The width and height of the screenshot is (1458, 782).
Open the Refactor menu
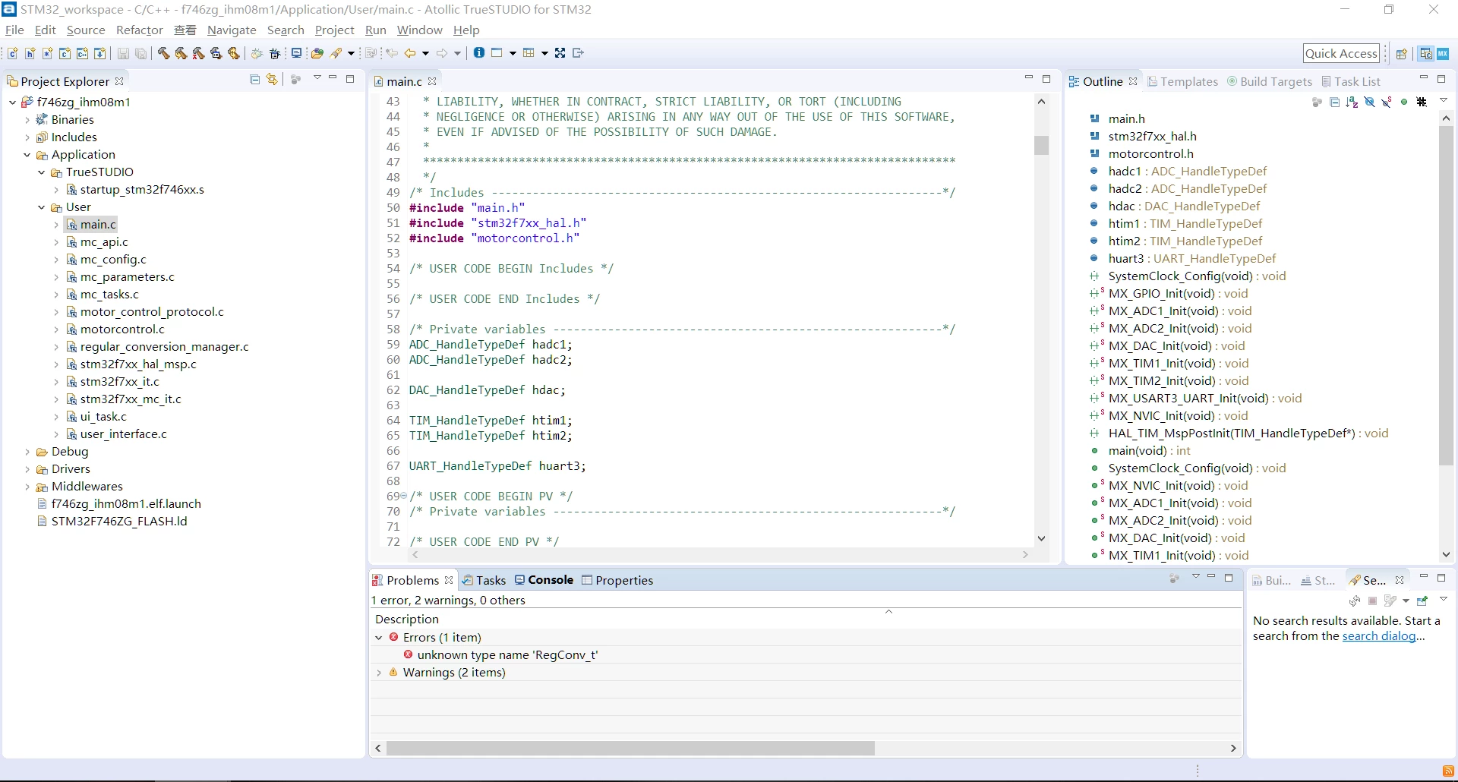[x=139, y=30]
